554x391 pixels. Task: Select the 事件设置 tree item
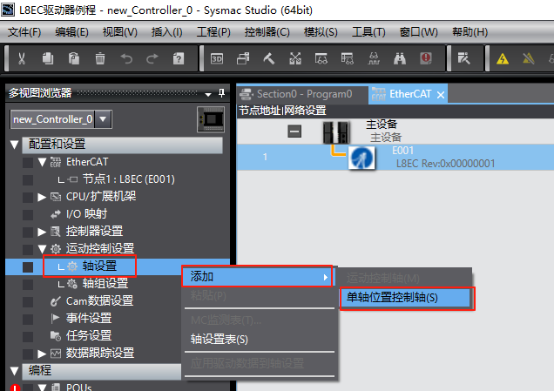[89, 318]
